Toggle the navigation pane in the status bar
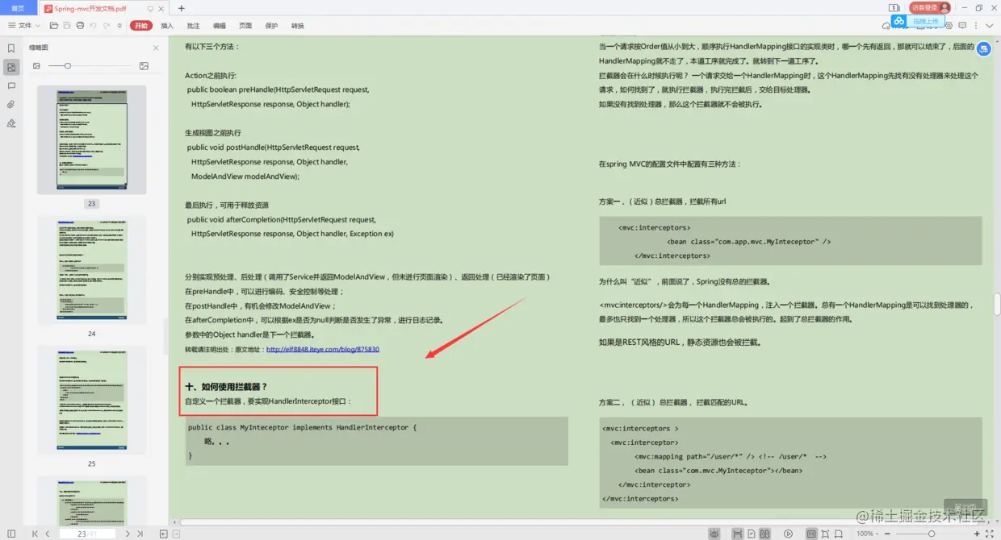The height and width of the screenshot is (540, 1001). [11, 534]
